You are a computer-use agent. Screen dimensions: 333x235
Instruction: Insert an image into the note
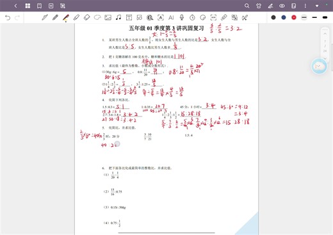(108, 17)
